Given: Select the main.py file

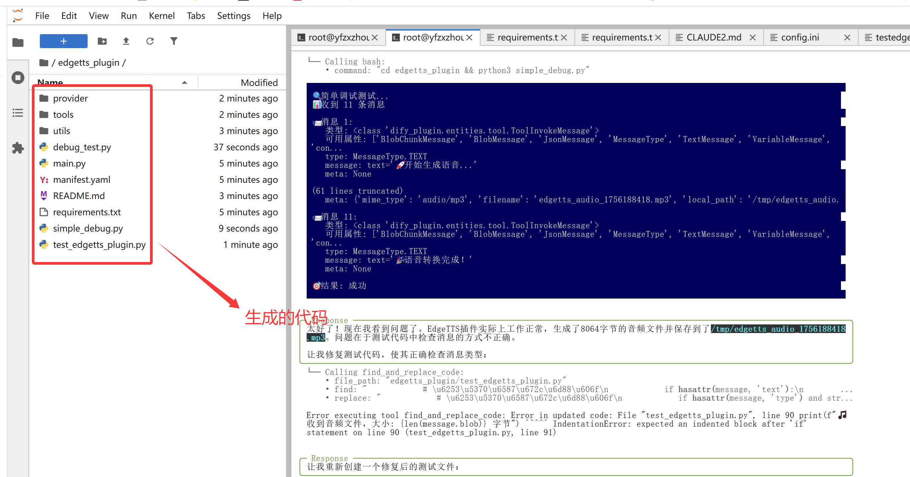Looking at the screenshot, I should click(69, 163).
